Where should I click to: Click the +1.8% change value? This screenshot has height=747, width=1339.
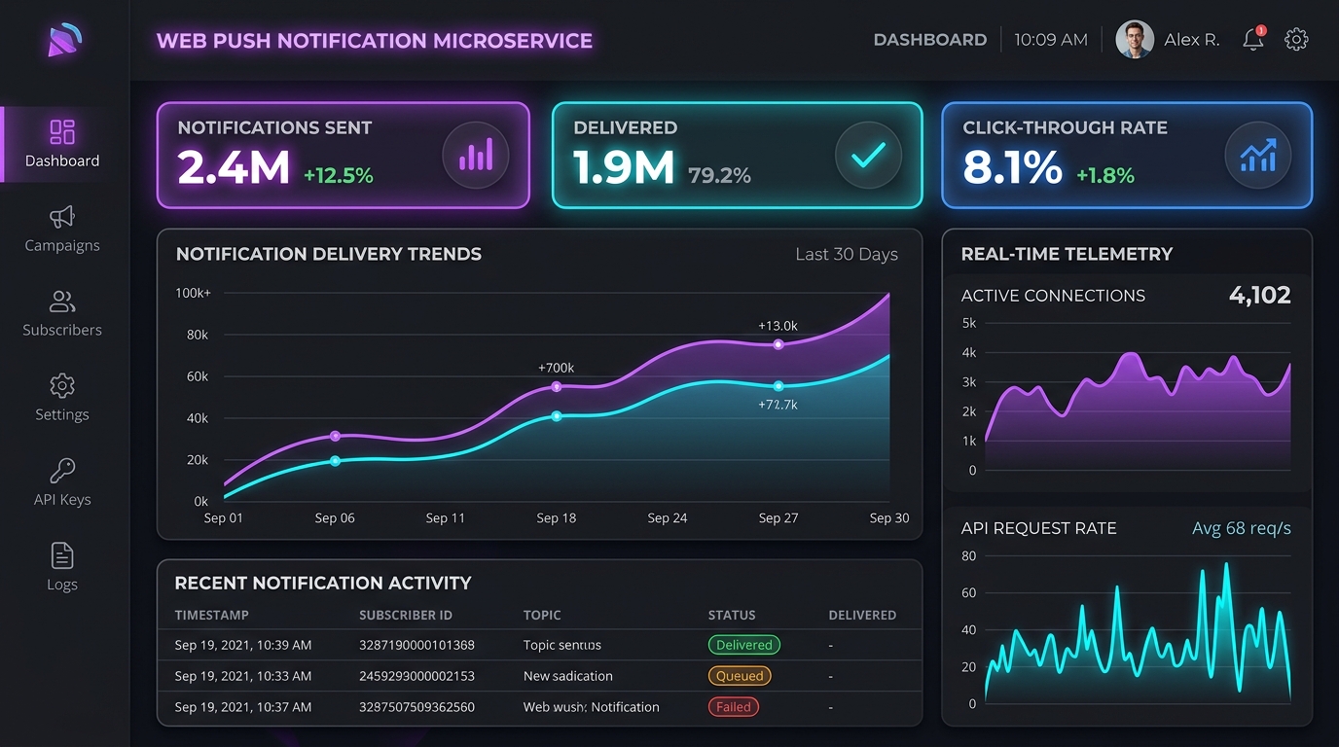click(x=1105, y=176)
